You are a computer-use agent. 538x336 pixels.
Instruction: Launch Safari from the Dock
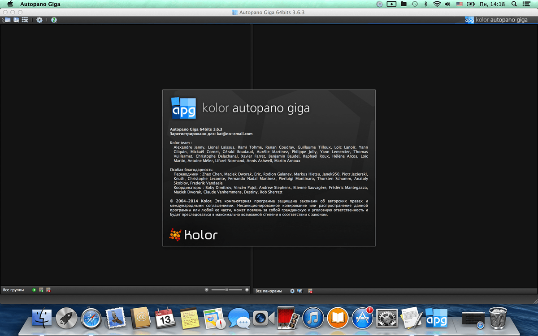click(x=91, y=319)
